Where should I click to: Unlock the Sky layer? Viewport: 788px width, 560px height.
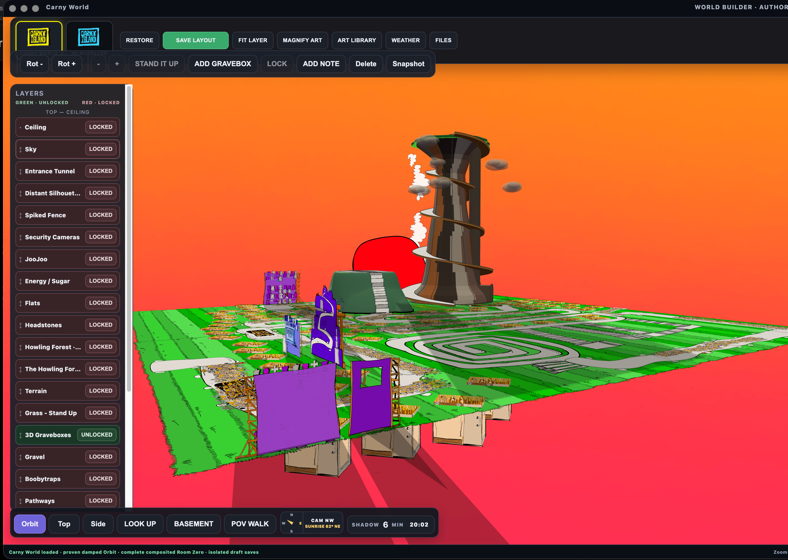101,149
